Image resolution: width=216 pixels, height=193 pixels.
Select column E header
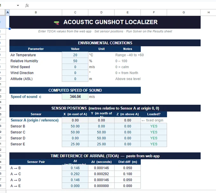pos(127,12)
